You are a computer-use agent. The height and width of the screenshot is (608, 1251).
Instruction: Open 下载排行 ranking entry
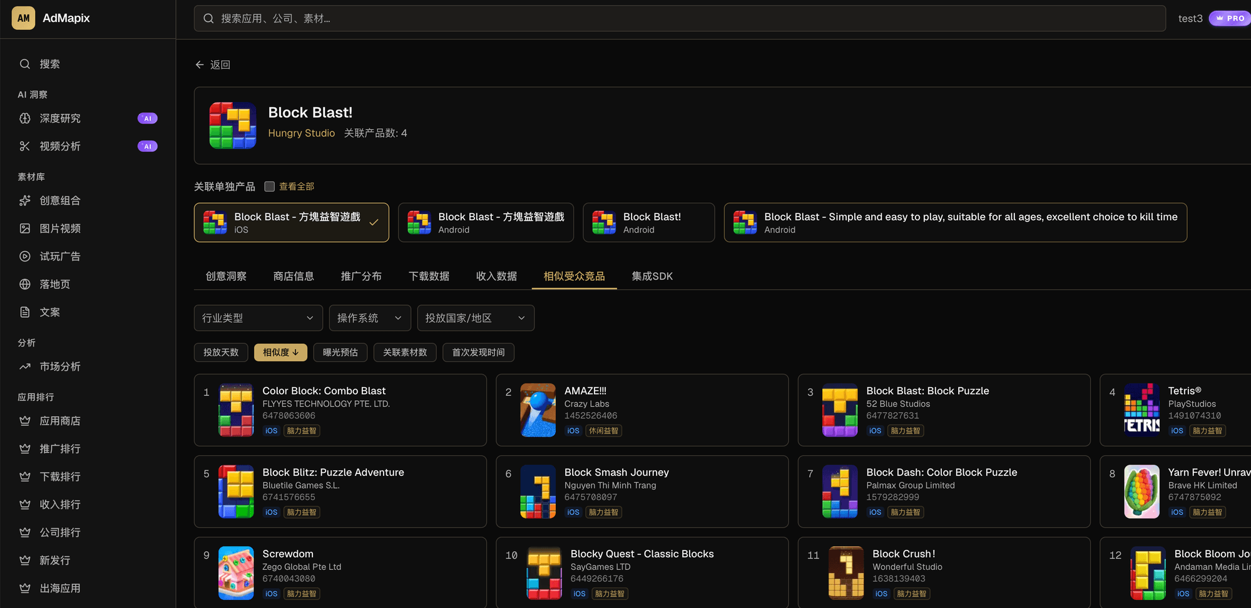(88, 477)
